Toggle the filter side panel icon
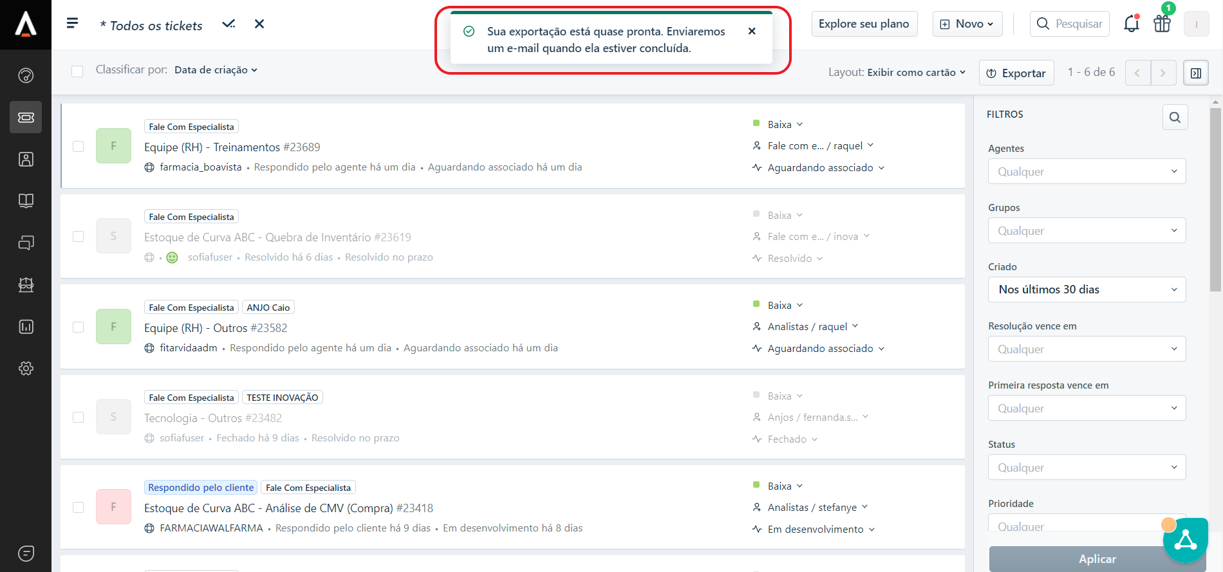This screenshot has height=572, width=1223. [1195, 73]
